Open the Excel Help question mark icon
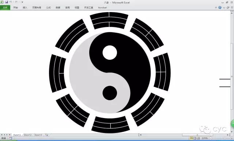This screenshot has height=141, width=234. 220,7
